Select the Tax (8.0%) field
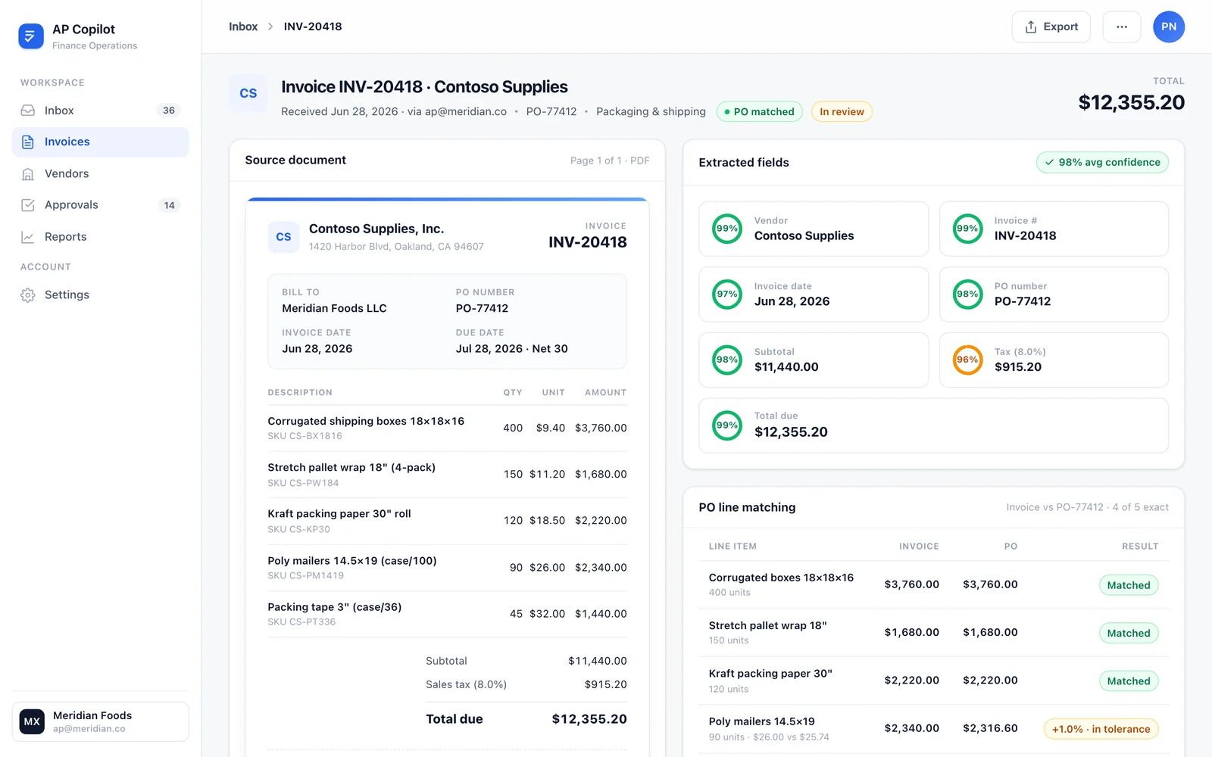The width and height of the screenshot is (1212, 757). pos(1054,360)
